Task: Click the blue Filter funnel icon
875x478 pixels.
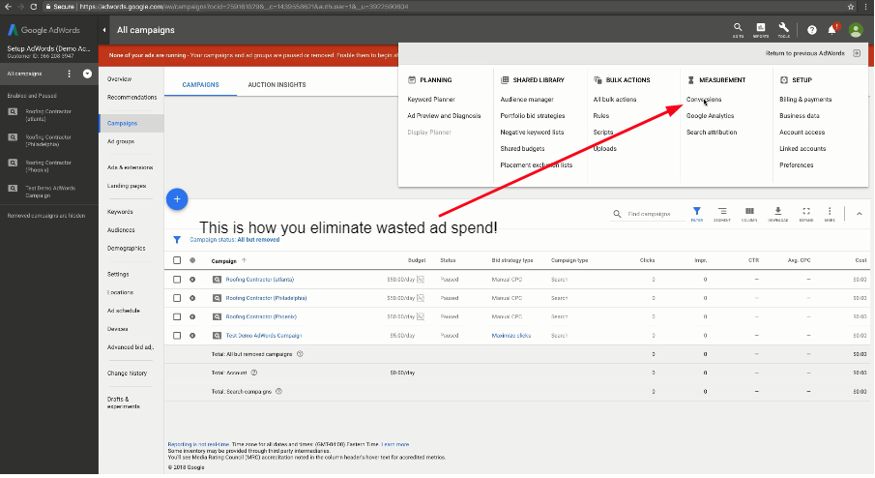Action: click(696, 212)
